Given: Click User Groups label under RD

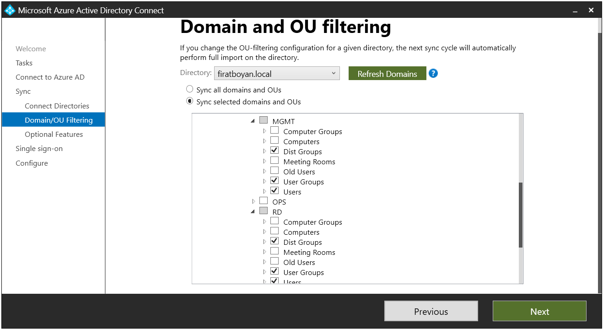Looking at the screenshot, I should [x=303, y=272].
